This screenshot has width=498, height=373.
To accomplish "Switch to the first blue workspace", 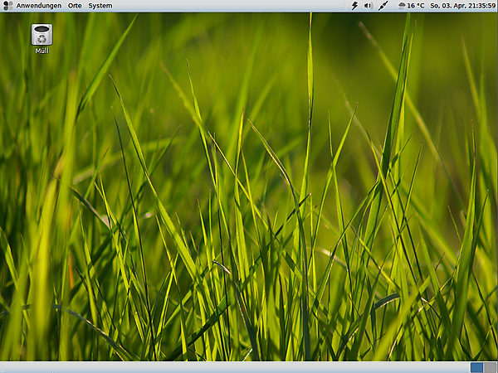I will click(x=476, y=367).
